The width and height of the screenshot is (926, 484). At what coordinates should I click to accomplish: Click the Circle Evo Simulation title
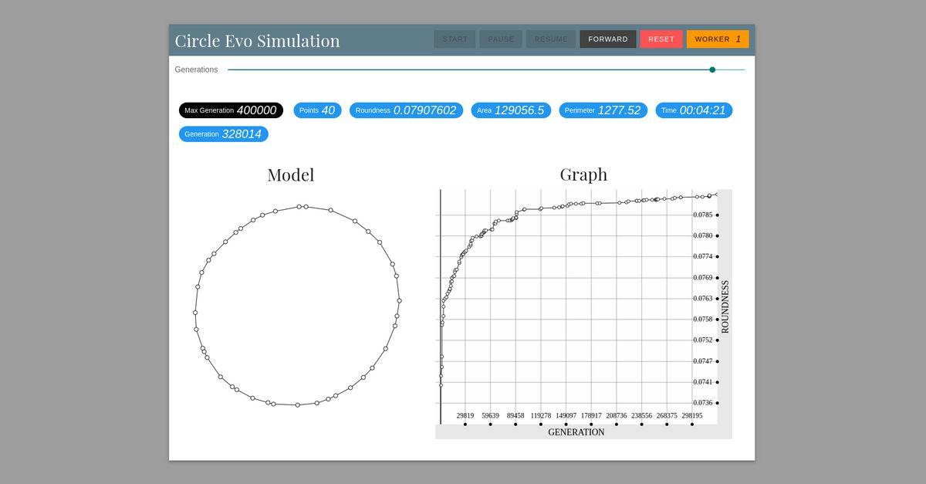point(257,39)
